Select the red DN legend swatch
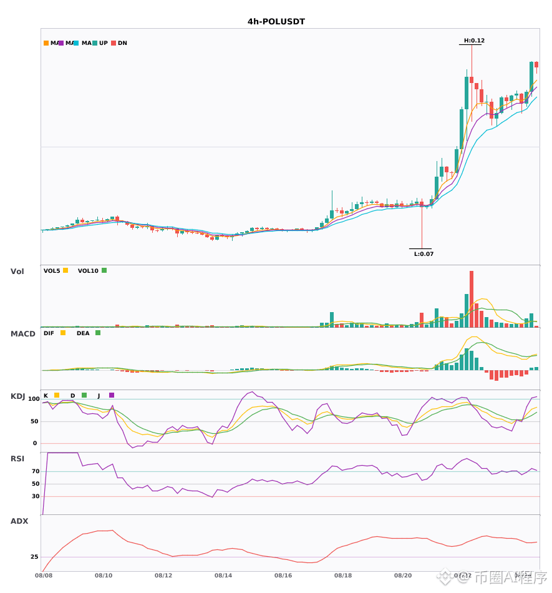 coord(114,43)
